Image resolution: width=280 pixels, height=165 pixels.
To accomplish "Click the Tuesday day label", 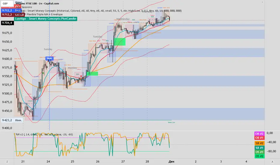I will coord(98,37).
